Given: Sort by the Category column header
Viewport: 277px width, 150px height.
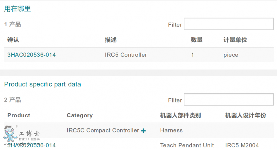Looking at the screenshot, I should (80, 115).
